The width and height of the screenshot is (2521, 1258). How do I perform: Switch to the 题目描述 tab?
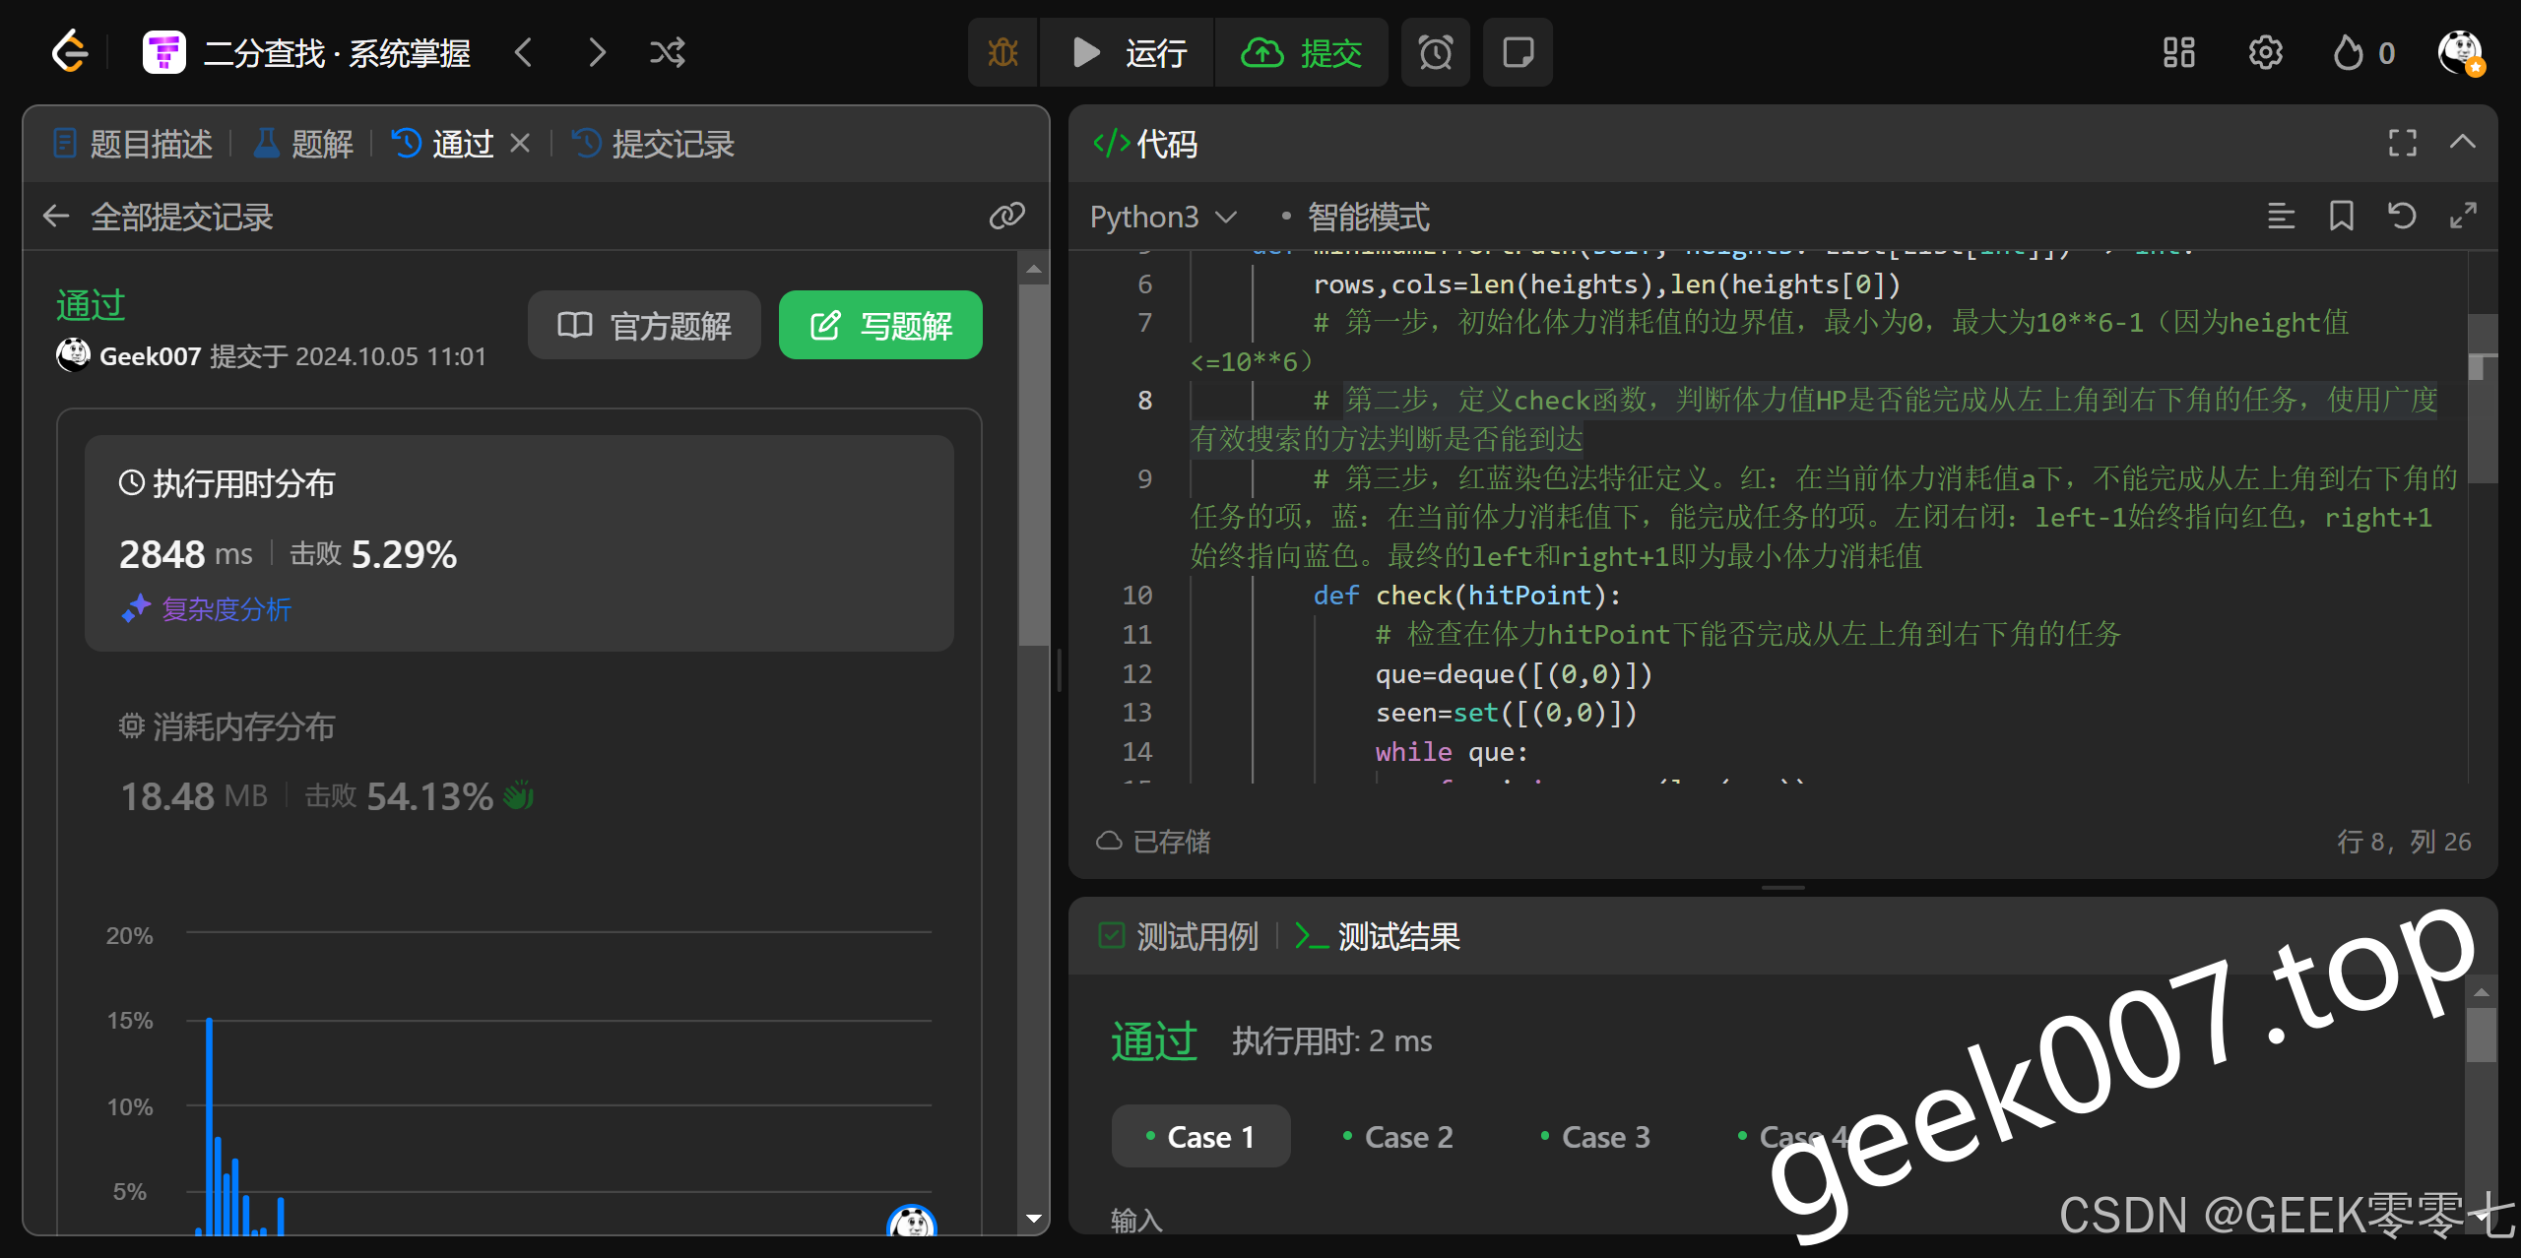click(133, 145)
